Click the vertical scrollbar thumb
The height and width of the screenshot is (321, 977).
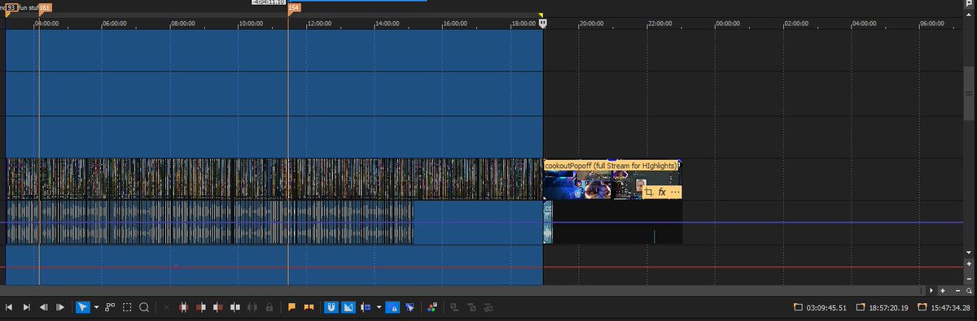click(969, 93)
